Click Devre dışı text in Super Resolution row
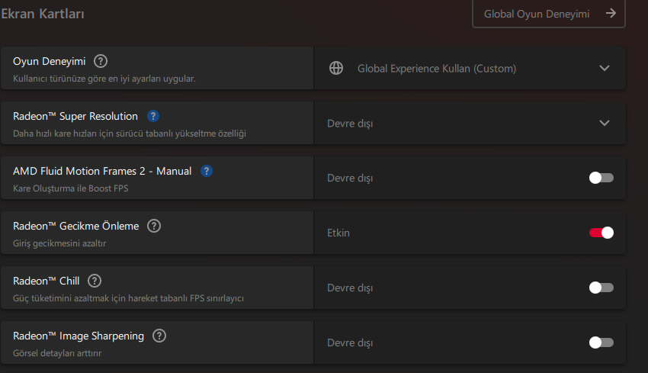The width and height of the screenshot is (648, 373). pyautogui.click(x=350, y=124)
